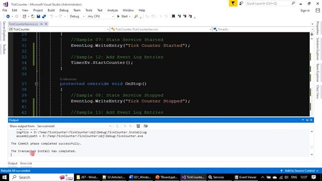Clear all output in the Output panel
This screenshot has width=322, height=181.
[x=138, y=126]
